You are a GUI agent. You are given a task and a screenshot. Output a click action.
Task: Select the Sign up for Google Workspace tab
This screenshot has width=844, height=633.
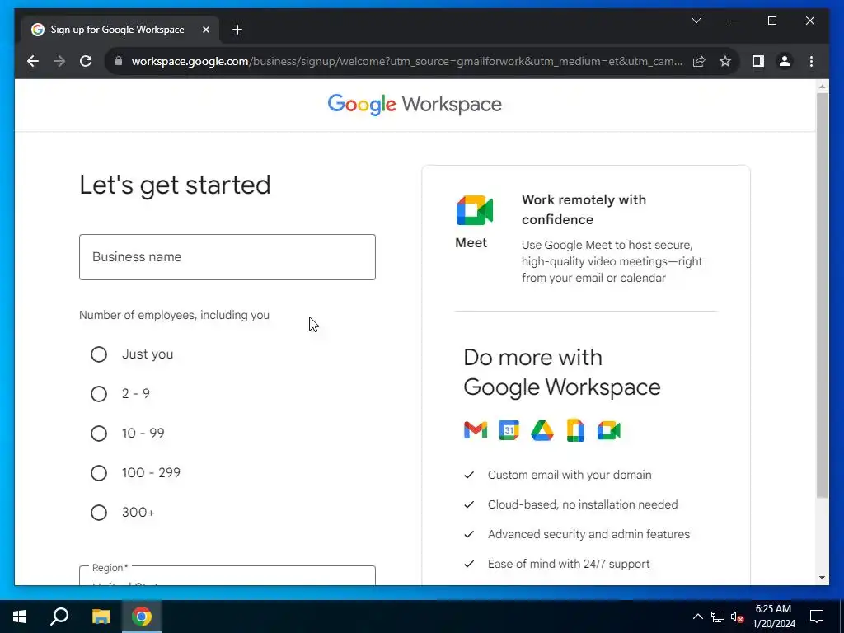click(120, 30)
